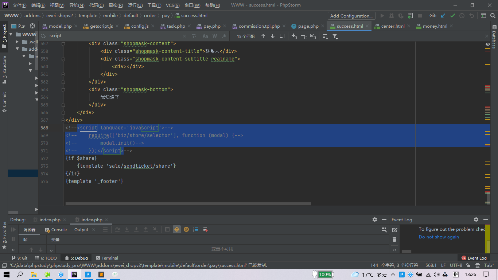Open the Windows Start menu
Screen dimensions: 498x280
[7, 274]
